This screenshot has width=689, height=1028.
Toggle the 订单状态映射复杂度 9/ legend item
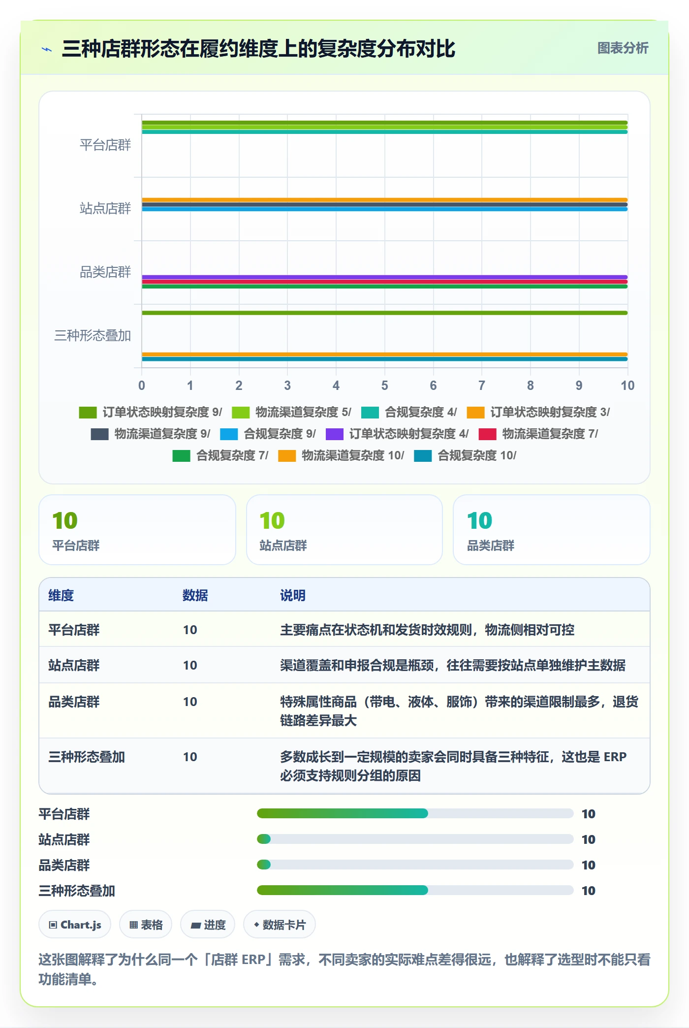pyautogui.click(x=151, y=412)
